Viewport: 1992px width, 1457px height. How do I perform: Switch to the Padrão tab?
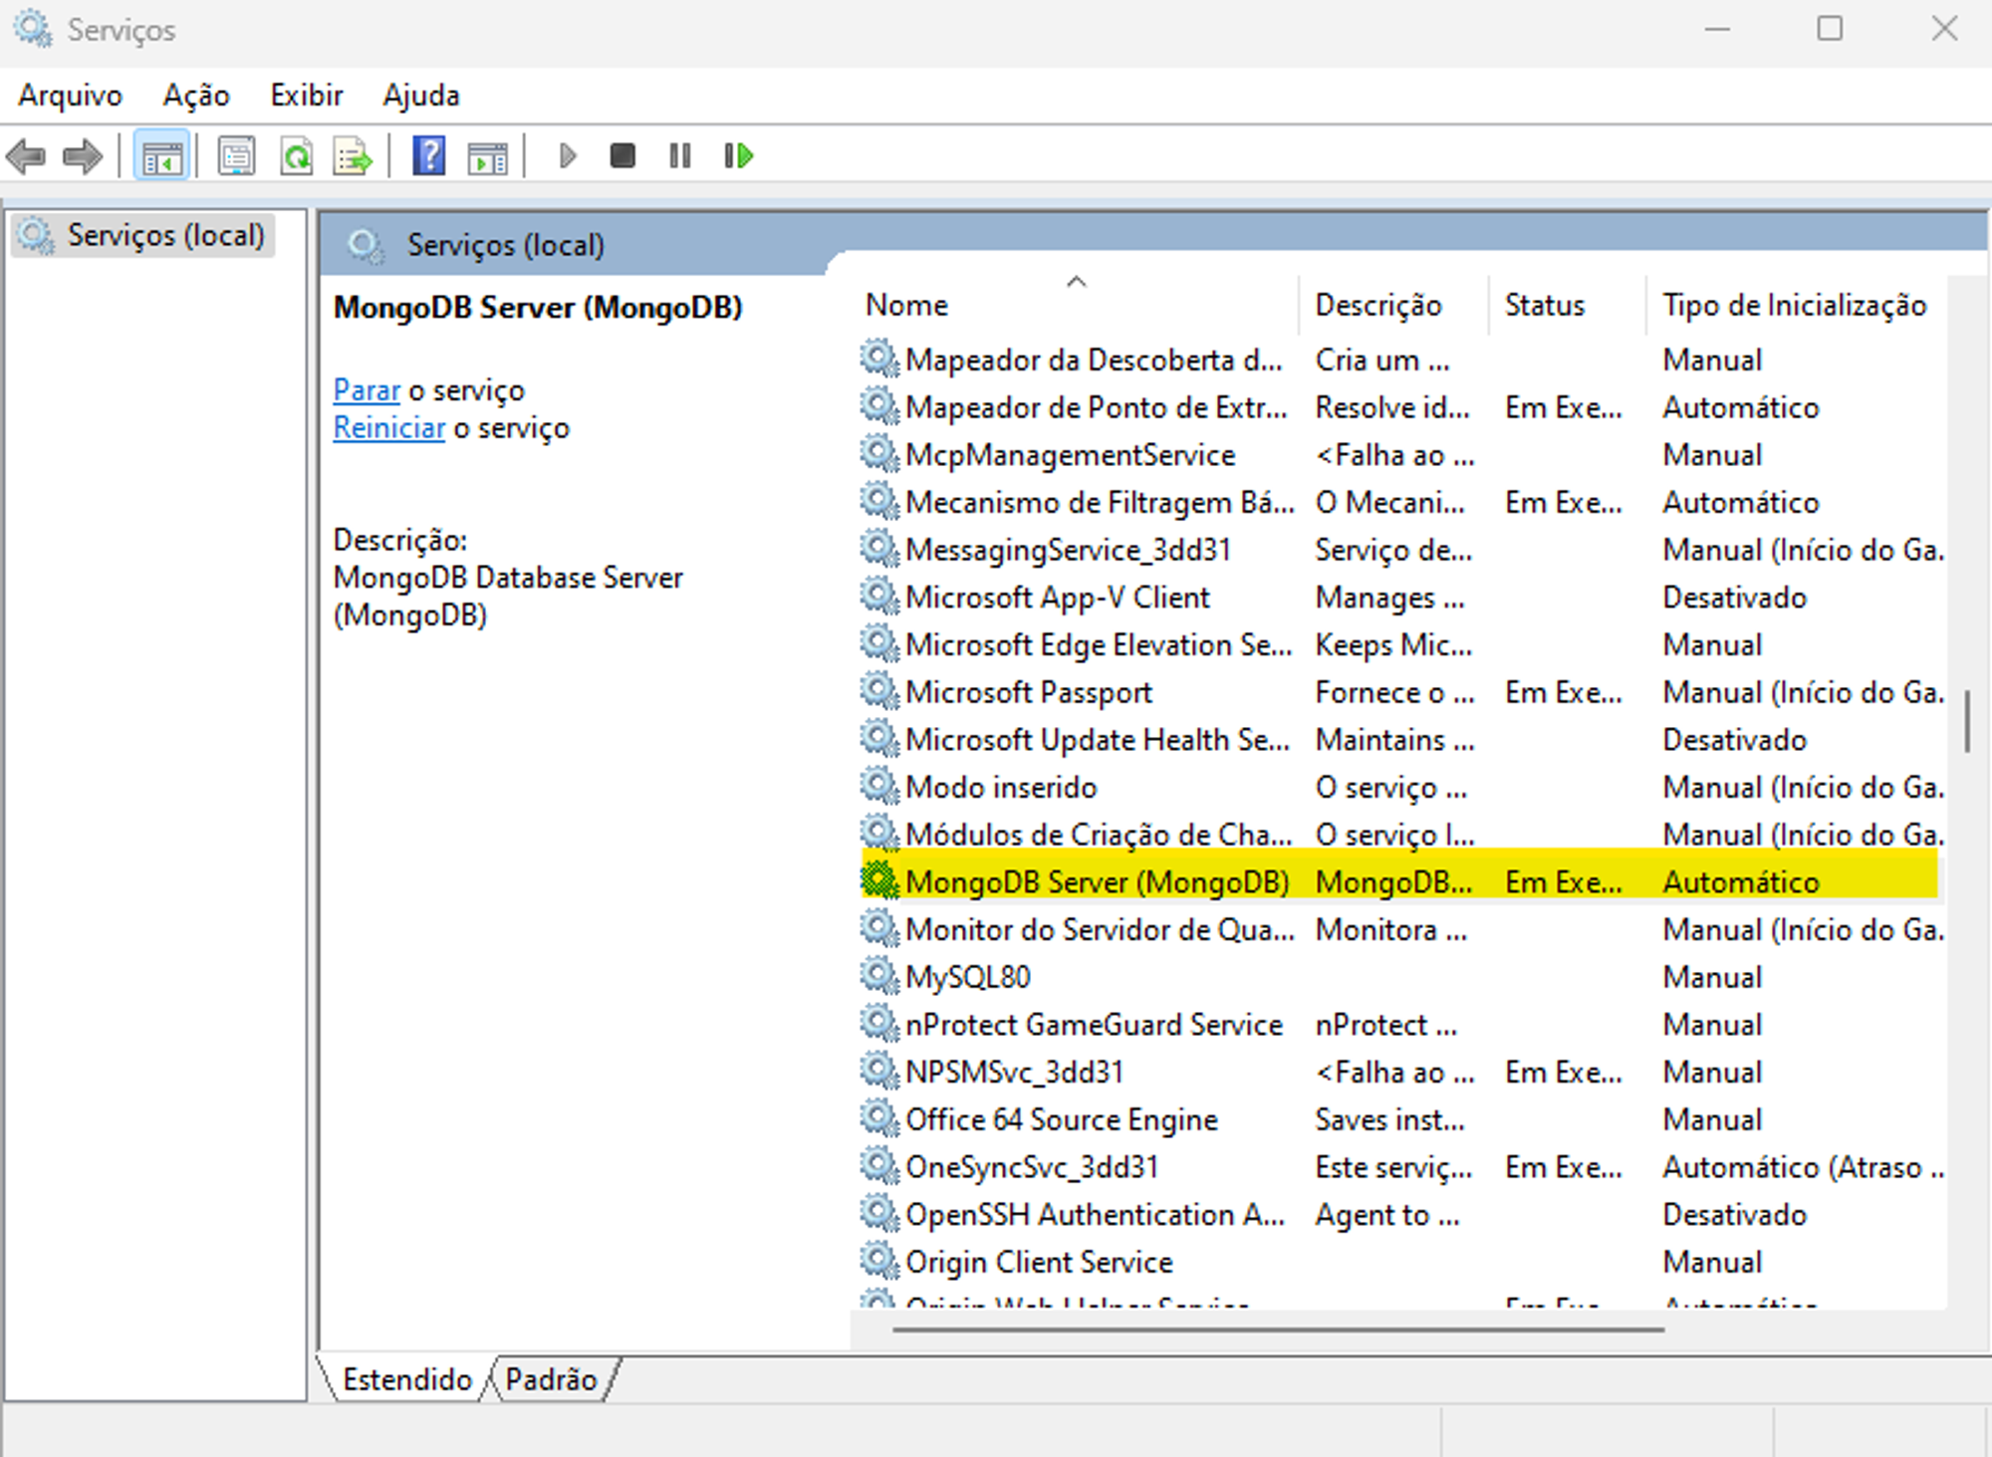click(x=551, y=1379)
